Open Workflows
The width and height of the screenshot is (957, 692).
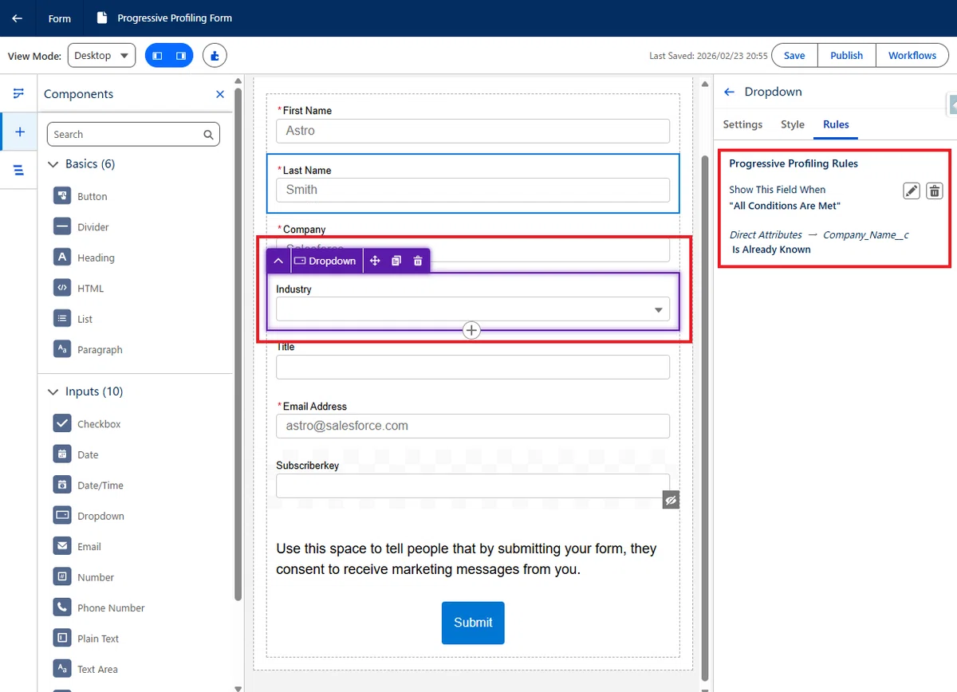tap(912, 56)
